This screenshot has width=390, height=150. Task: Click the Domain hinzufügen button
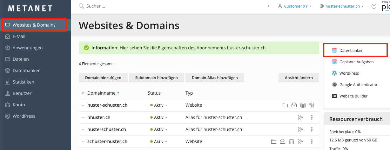(103, 78)
